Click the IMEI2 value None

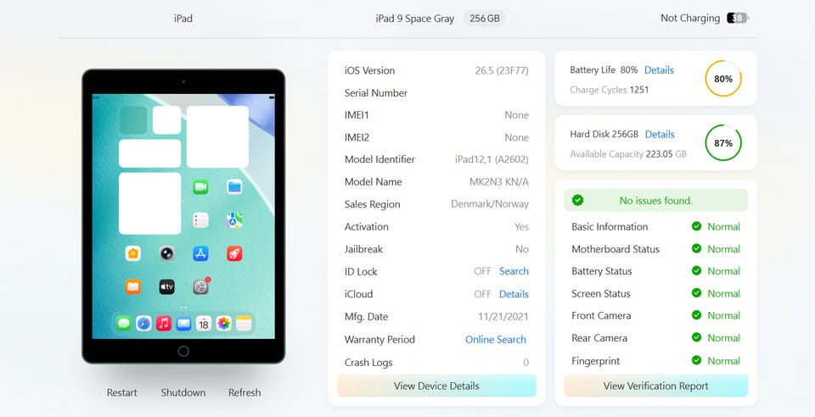pos(517,137)
